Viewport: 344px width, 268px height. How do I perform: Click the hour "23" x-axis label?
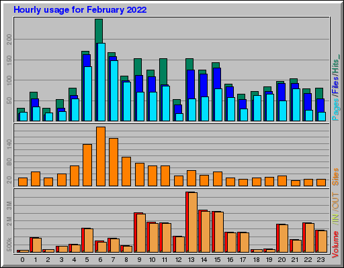click(320, 259)
